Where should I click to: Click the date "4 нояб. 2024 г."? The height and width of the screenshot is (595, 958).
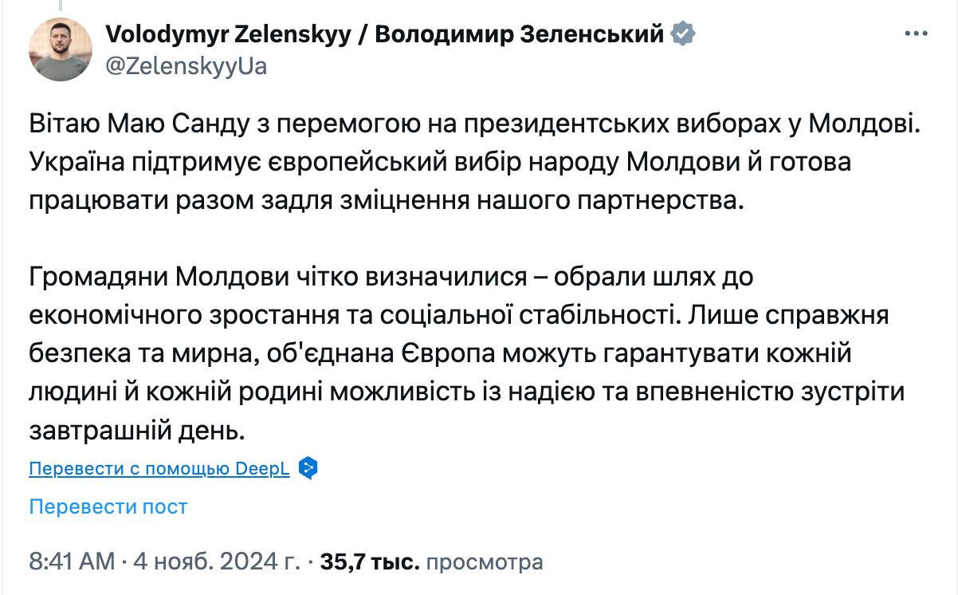(x=216, y=562)
